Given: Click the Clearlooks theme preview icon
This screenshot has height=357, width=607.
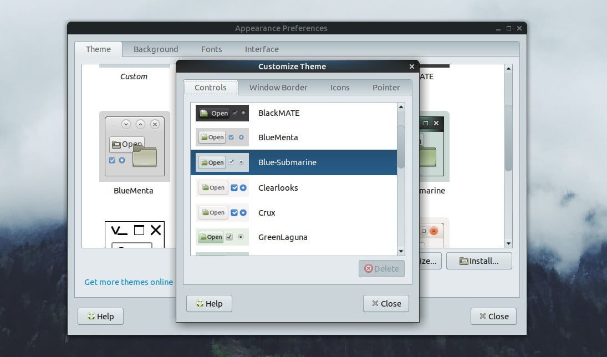Looking at the screenshot, I should (222, 188).
